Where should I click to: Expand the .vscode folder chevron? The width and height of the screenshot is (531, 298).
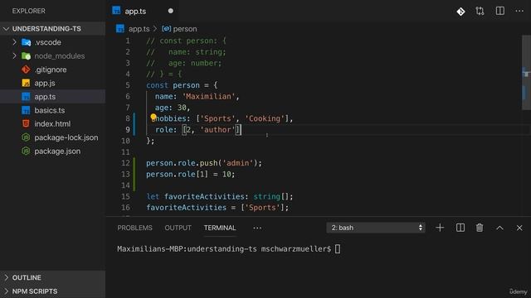click(x=14, y=42)
